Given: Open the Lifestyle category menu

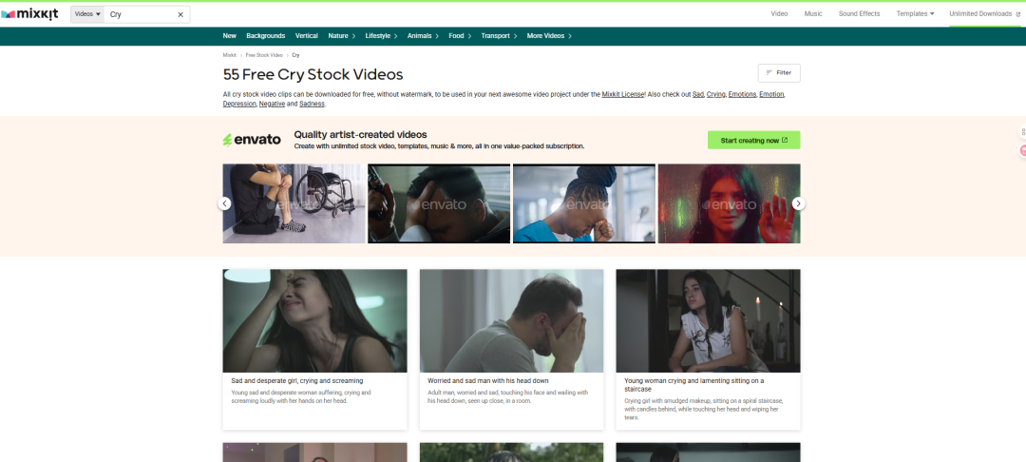Looking at the screenshot, I should pos(381,36).
